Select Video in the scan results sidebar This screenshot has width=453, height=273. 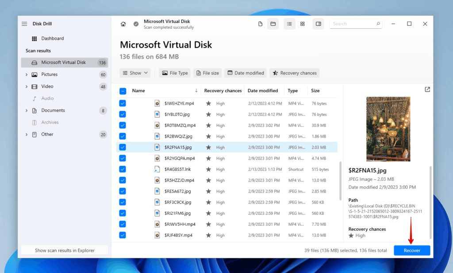(47, 86)
